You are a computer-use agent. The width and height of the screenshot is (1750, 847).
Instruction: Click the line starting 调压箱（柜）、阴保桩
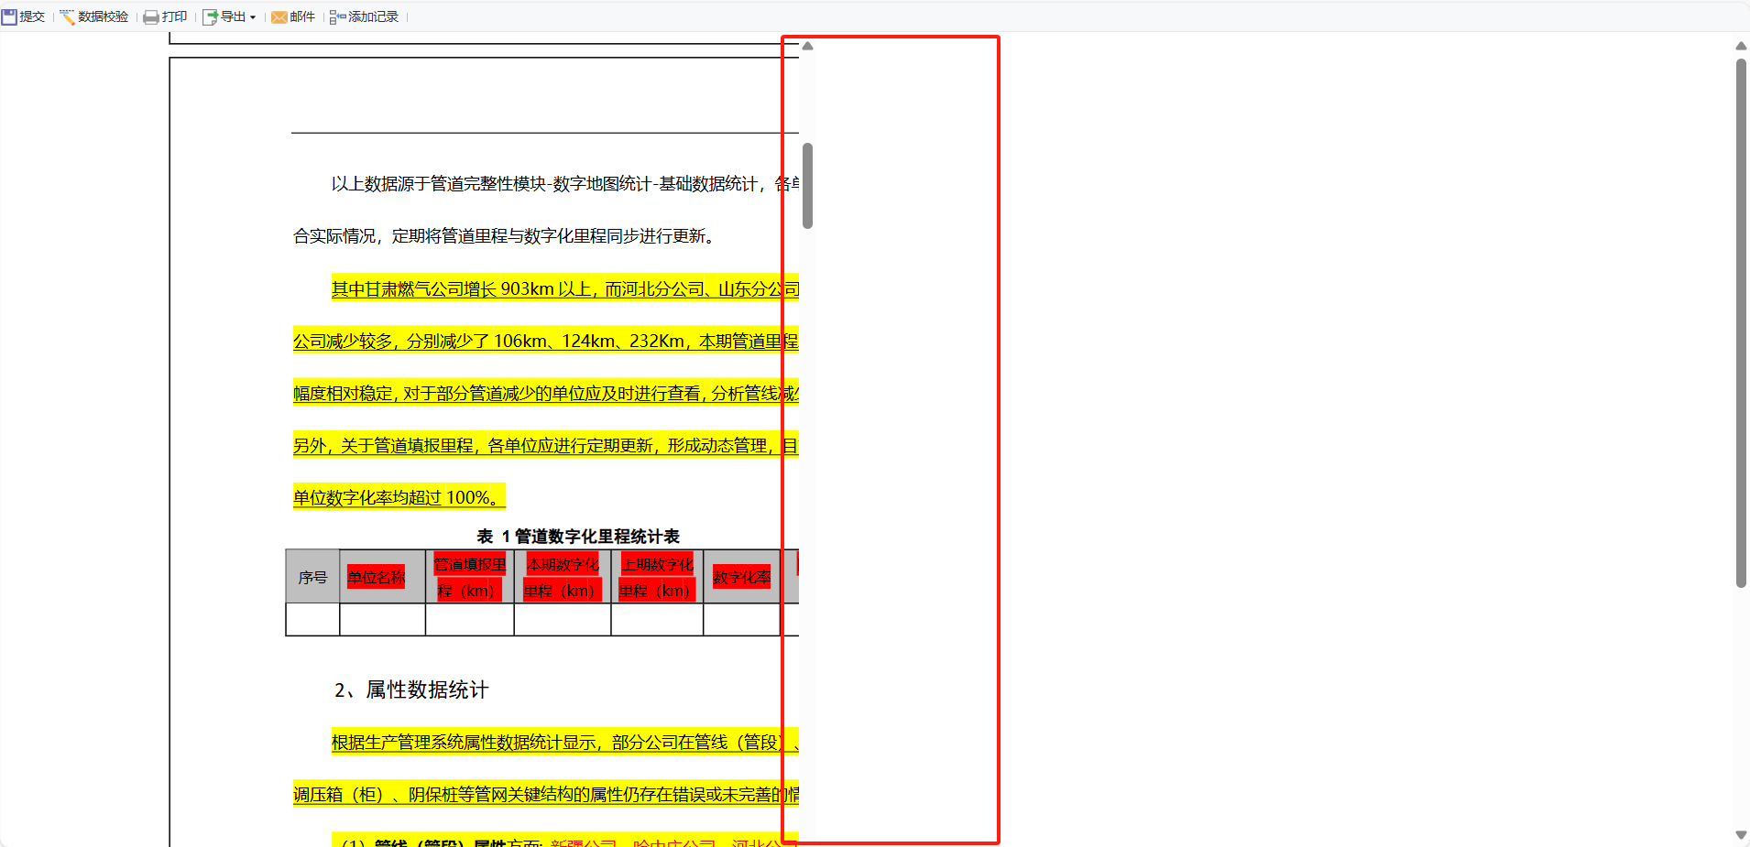point(545,795)
